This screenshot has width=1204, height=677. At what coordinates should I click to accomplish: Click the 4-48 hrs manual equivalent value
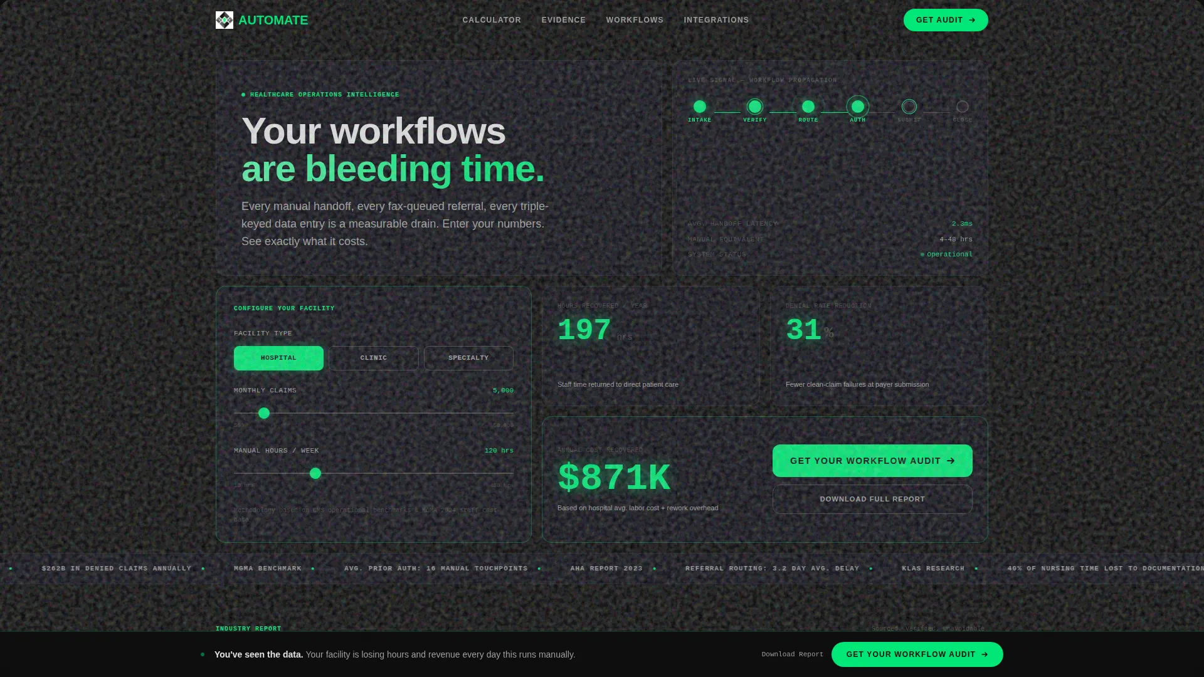(x=956, y=239)
